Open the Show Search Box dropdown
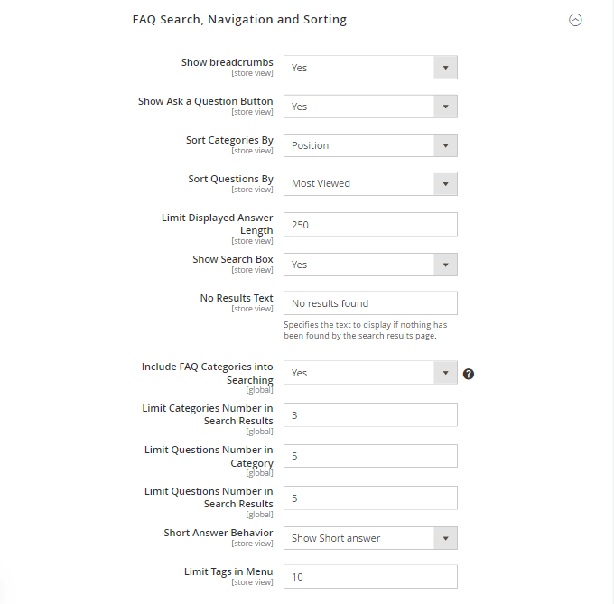 pyautogui.click(x=370, y=265)
